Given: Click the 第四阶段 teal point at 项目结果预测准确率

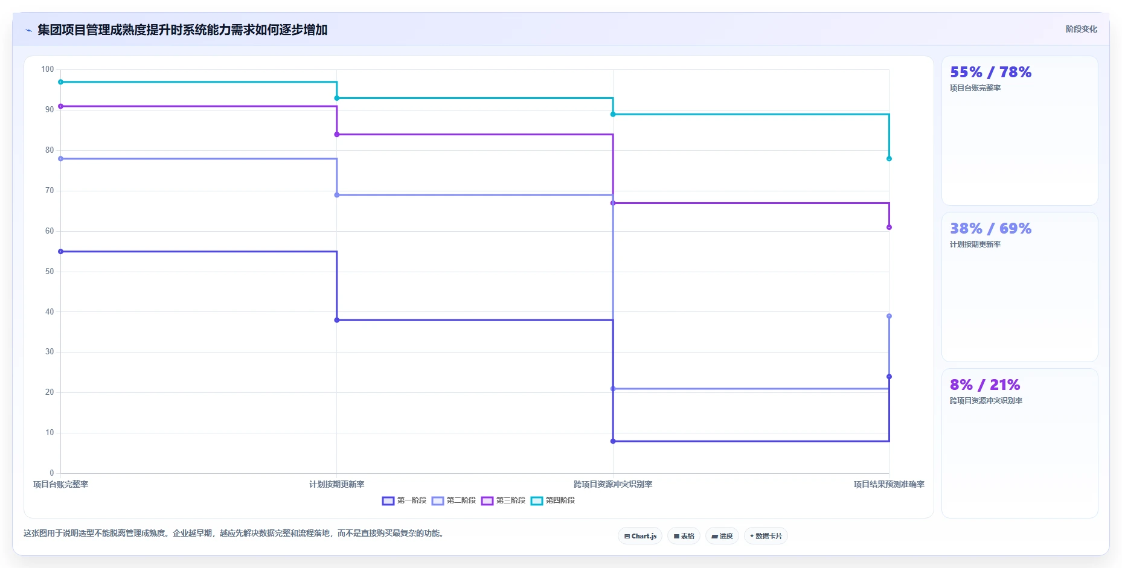Looking at the screenshot, I should (889, 159).
